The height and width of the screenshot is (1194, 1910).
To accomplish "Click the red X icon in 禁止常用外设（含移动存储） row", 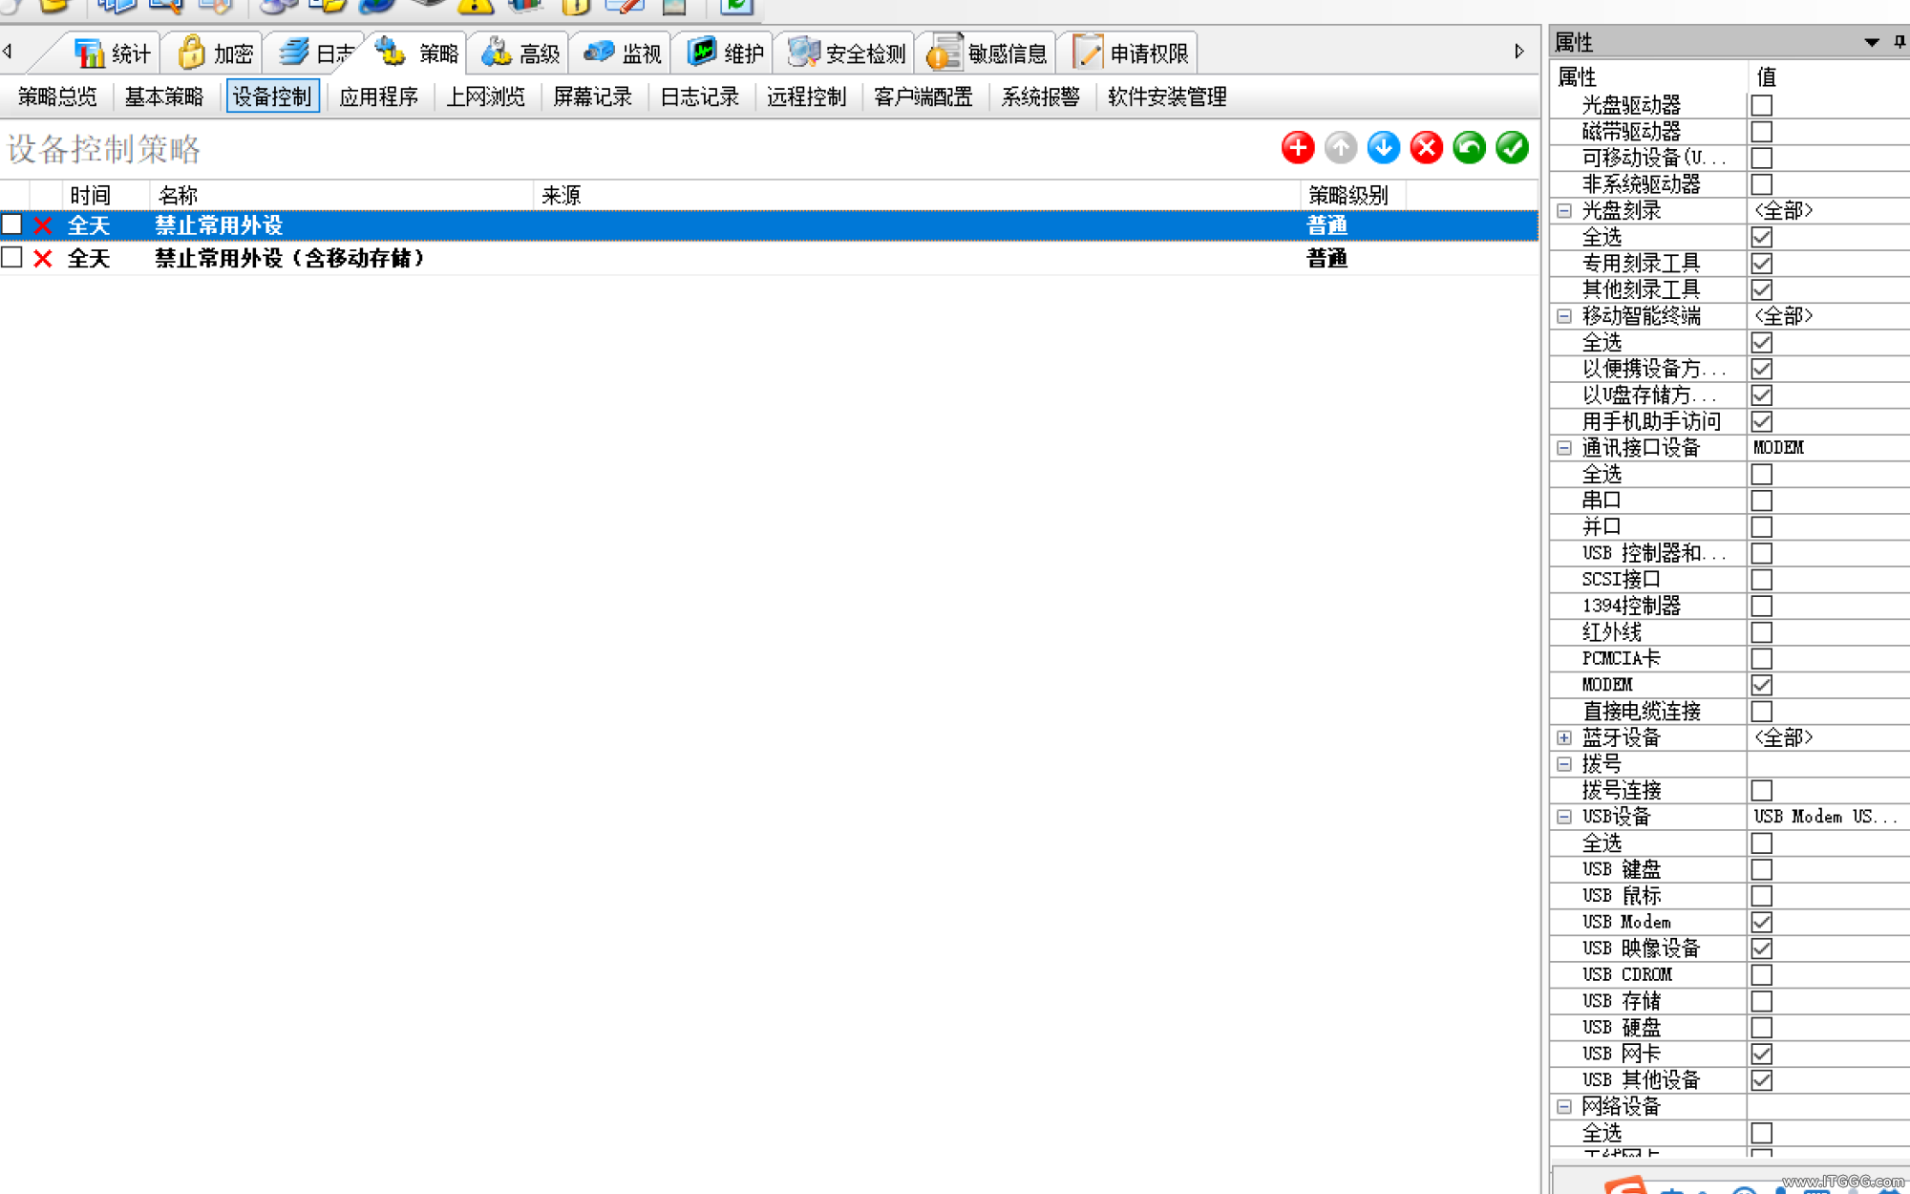I will click(x=43, y=258).
